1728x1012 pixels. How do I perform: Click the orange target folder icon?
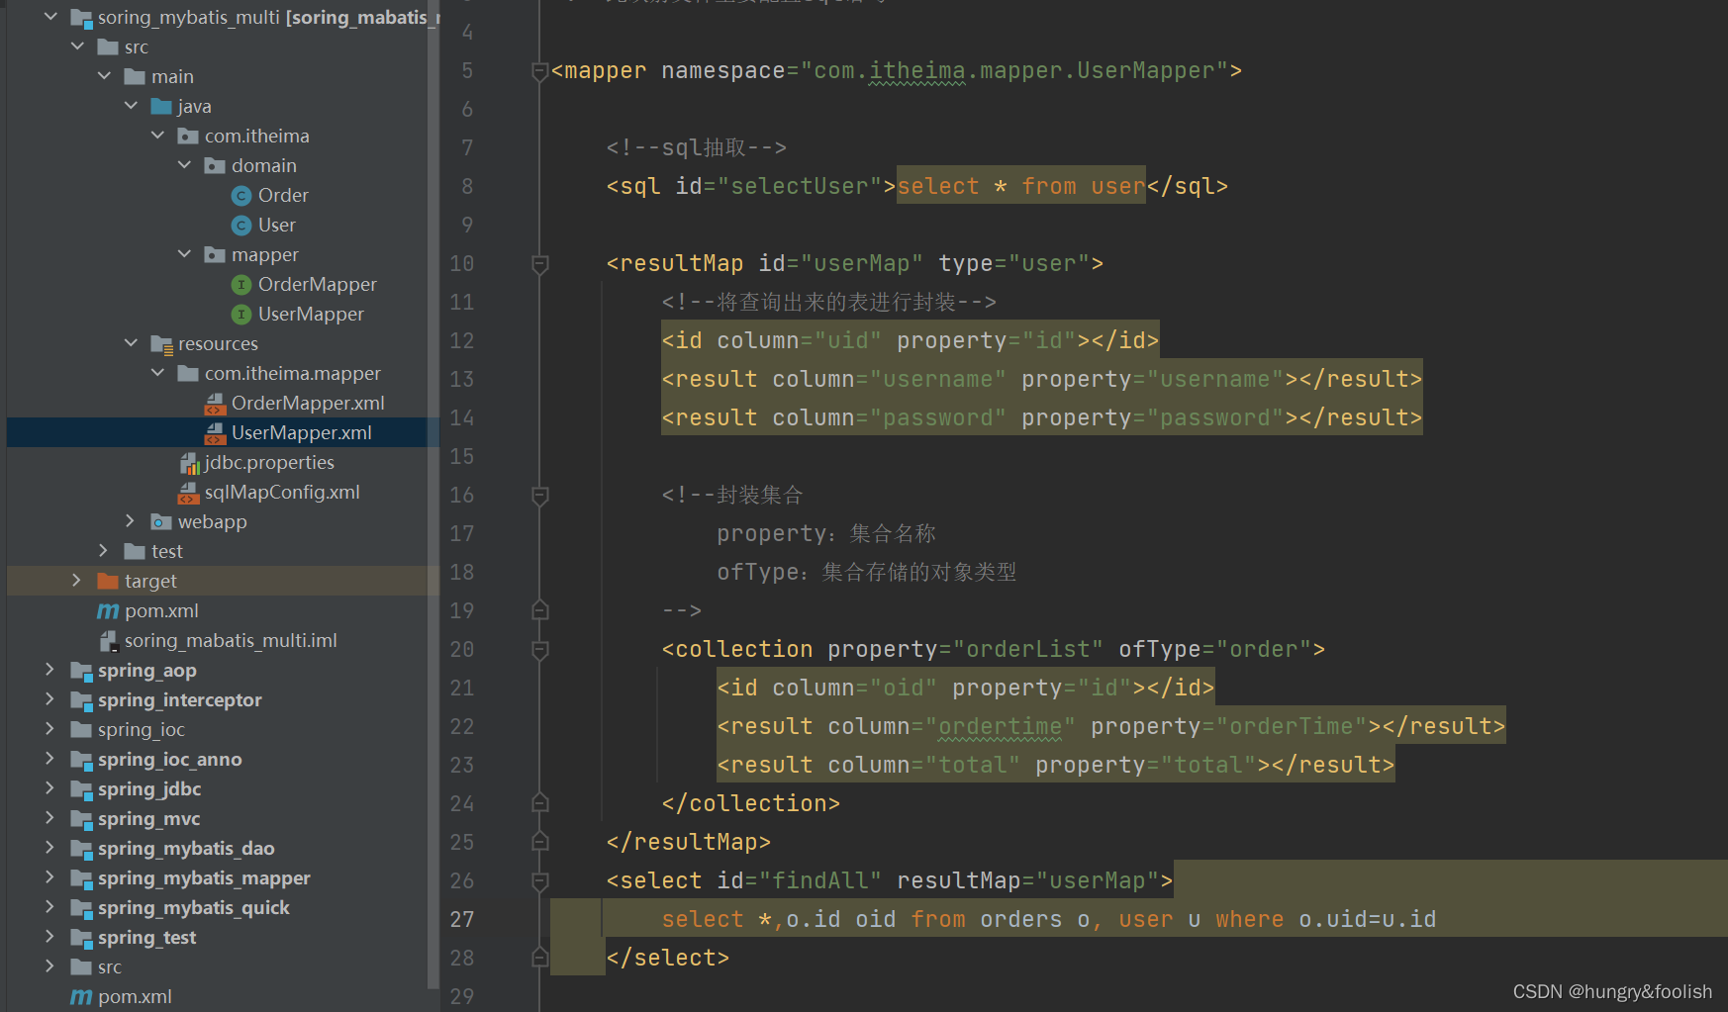click(x=108, y=581)
